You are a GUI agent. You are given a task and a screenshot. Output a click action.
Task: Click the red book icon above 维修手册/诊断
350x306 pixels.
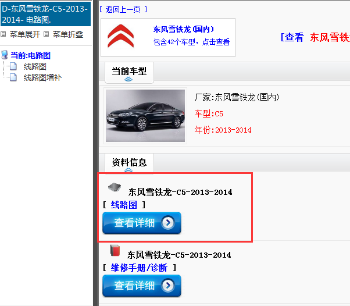pyautogui.click(x=115, y=251)
